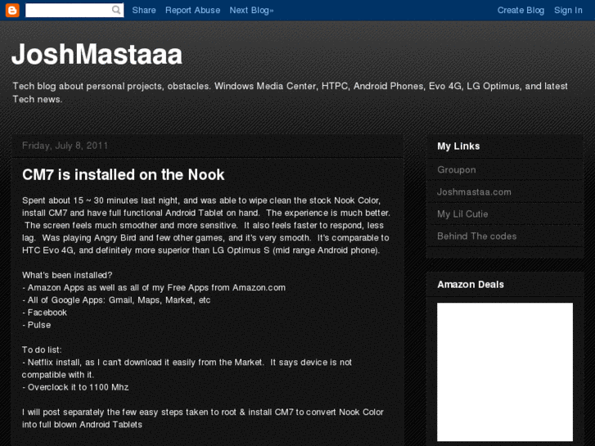Open the My Lil Cutie link

[462, 214]
